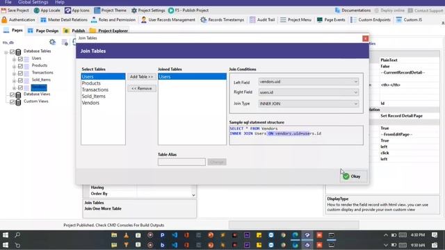The height and width of the screenshot is (250, 445).
Task: Expand the Transactions tree node
Action: pyautogui.click(x=14, y=74)
